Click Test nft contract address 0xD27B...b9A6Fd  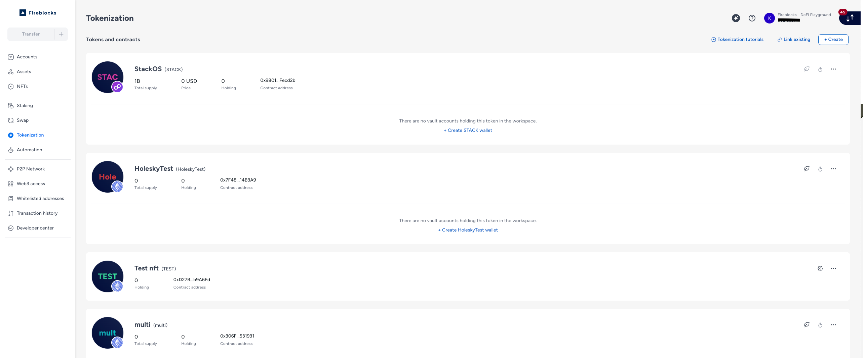[x=192, y=280]
